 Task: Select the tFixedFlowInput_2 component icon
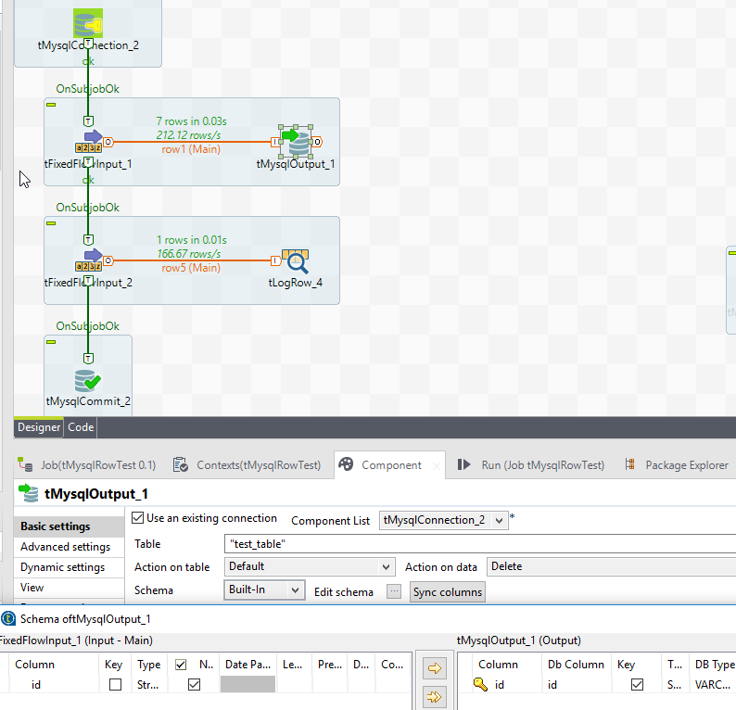click(x=88, y=260)
